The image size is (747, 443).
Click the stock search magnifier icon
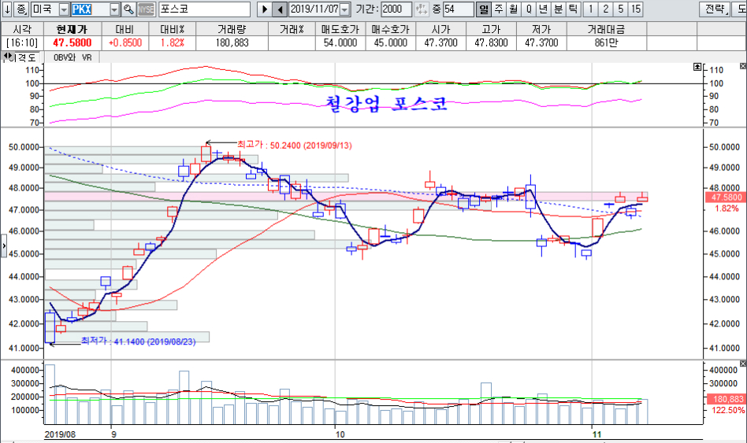click(x=129, y=9)
